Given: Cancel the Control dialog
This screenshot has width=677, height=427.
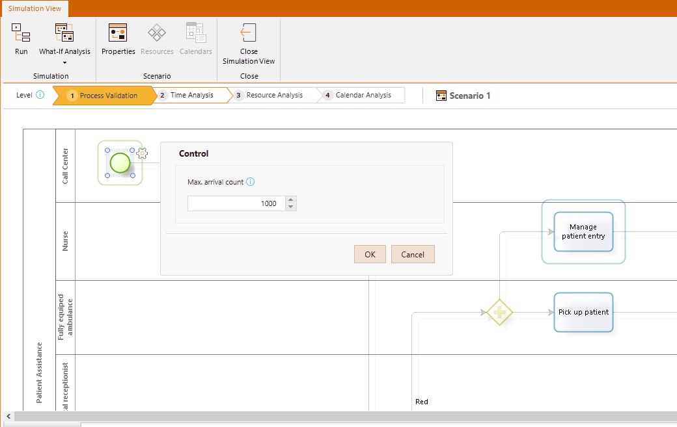Looking at the screenshot, I should pyautogui.click(x=413, y=254).
